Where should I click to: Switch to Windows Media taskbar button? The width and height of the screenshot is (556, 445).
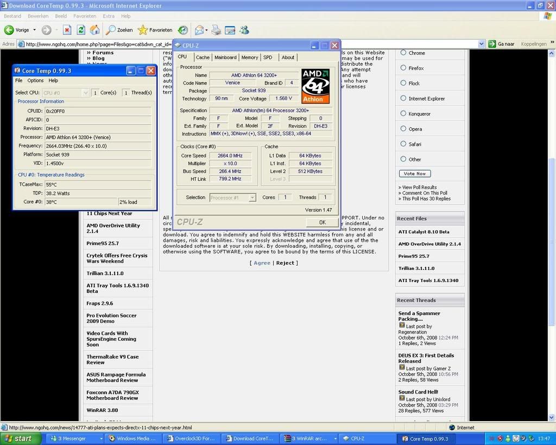134,438
